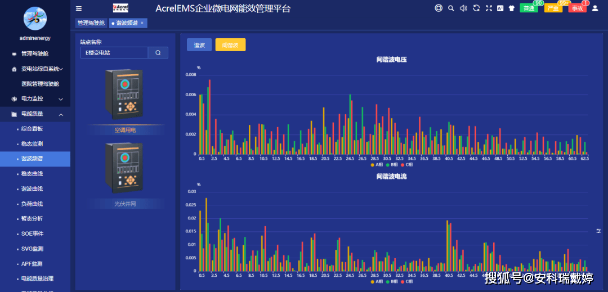
Task: Toggle A相 series in 间谐波电压 legend
Action: [x=376, y=164]
